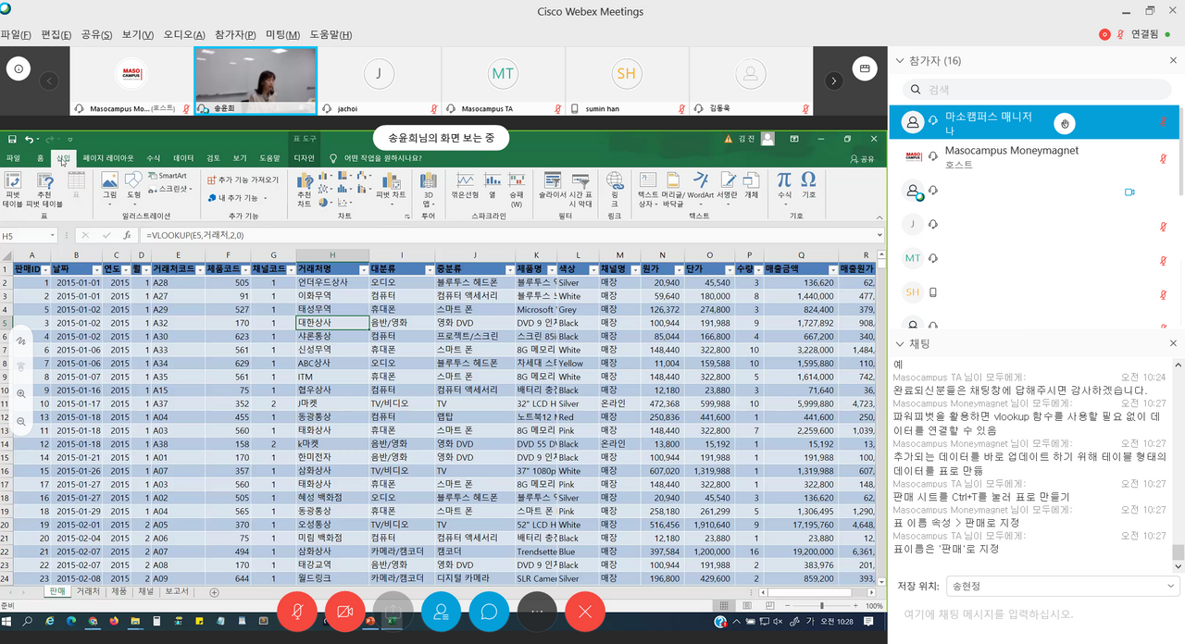
Task: Unmute microphone using the red mic button
Action: point(297,612)
